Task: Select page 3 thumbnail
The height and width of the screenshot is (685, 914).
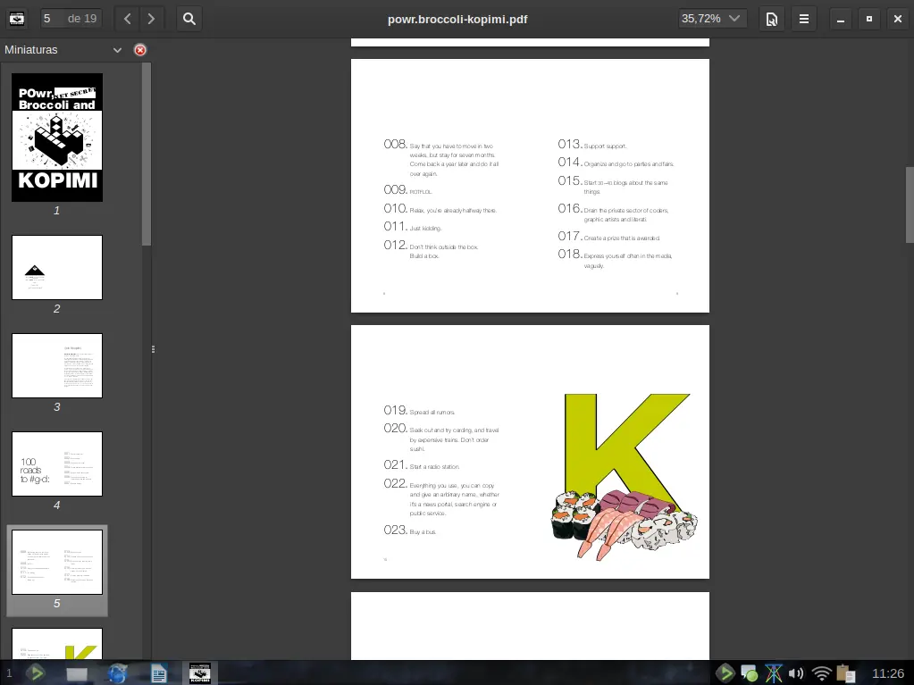Action: click(x=57, y=366)
